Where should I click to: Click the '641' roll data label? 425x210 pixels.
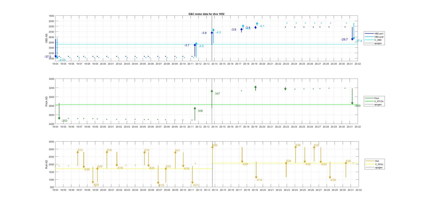click(x=178, y=150)
